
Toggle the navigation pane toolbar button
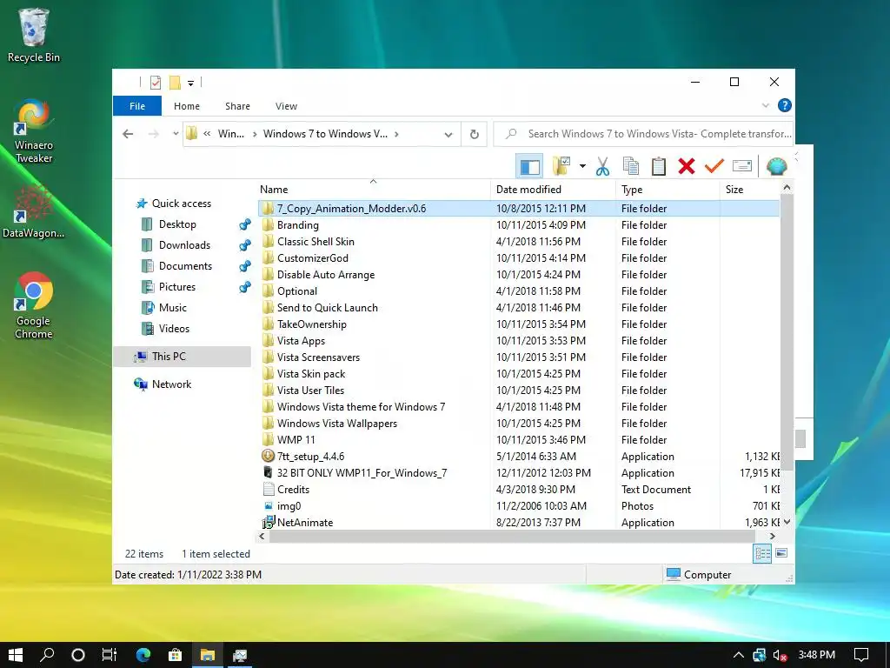529,166
